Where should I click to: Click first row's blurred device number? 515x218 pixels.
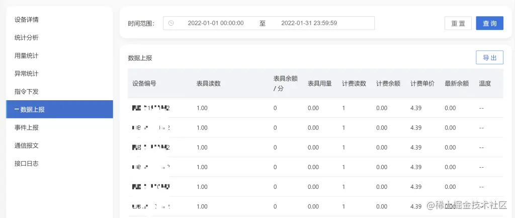151,108
